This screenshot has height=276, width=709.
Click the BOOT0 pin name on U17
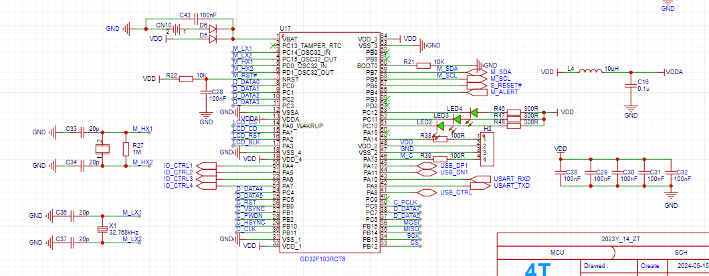click(368, 65)
